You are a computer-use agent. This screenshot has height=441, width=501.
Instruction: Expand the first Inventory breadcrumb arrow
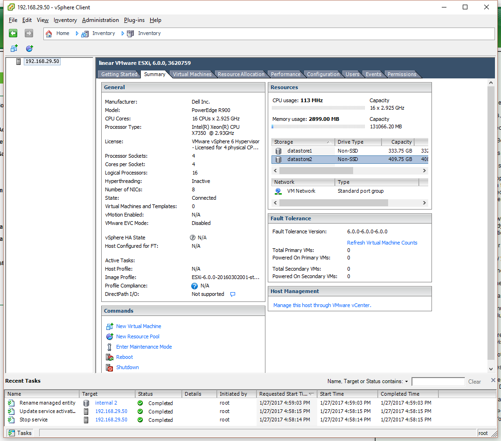[x=123, y=33]
